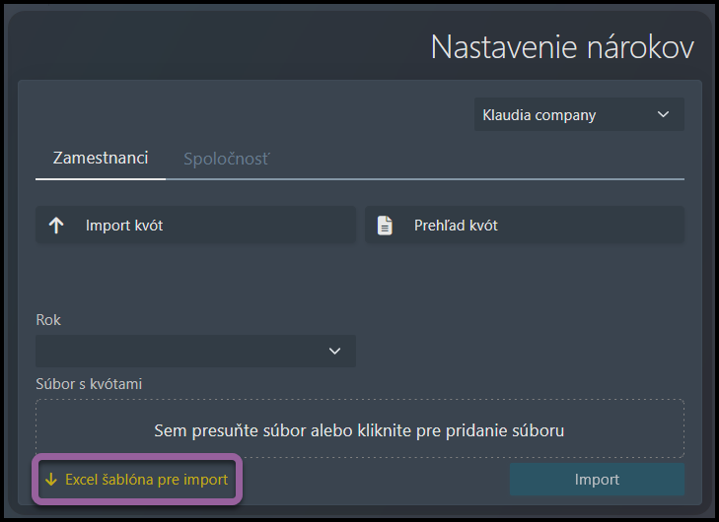The image size is (719, 522).
Task: Open the Rok dropdown chevron
Action: coord(334,351)
